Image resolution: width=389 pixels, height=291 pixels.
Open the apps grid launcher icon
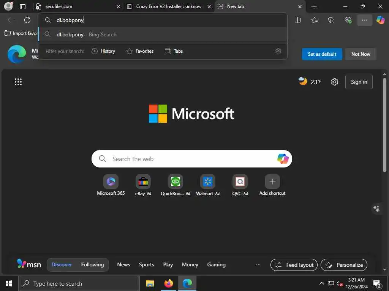click(18, 82)
